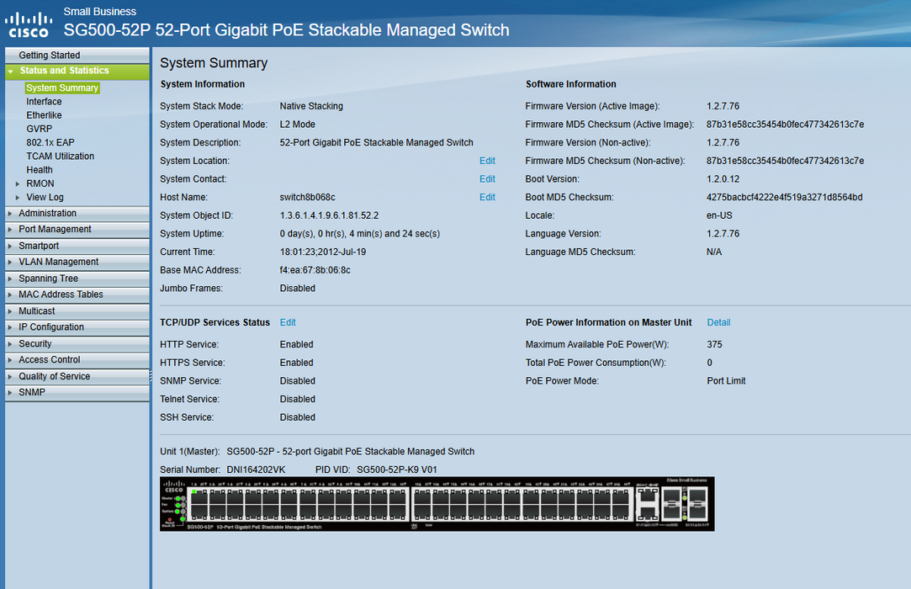911x589 pixels.
Task: Click the Boot MD5 Checksum value
Action: tap(784, 197)
